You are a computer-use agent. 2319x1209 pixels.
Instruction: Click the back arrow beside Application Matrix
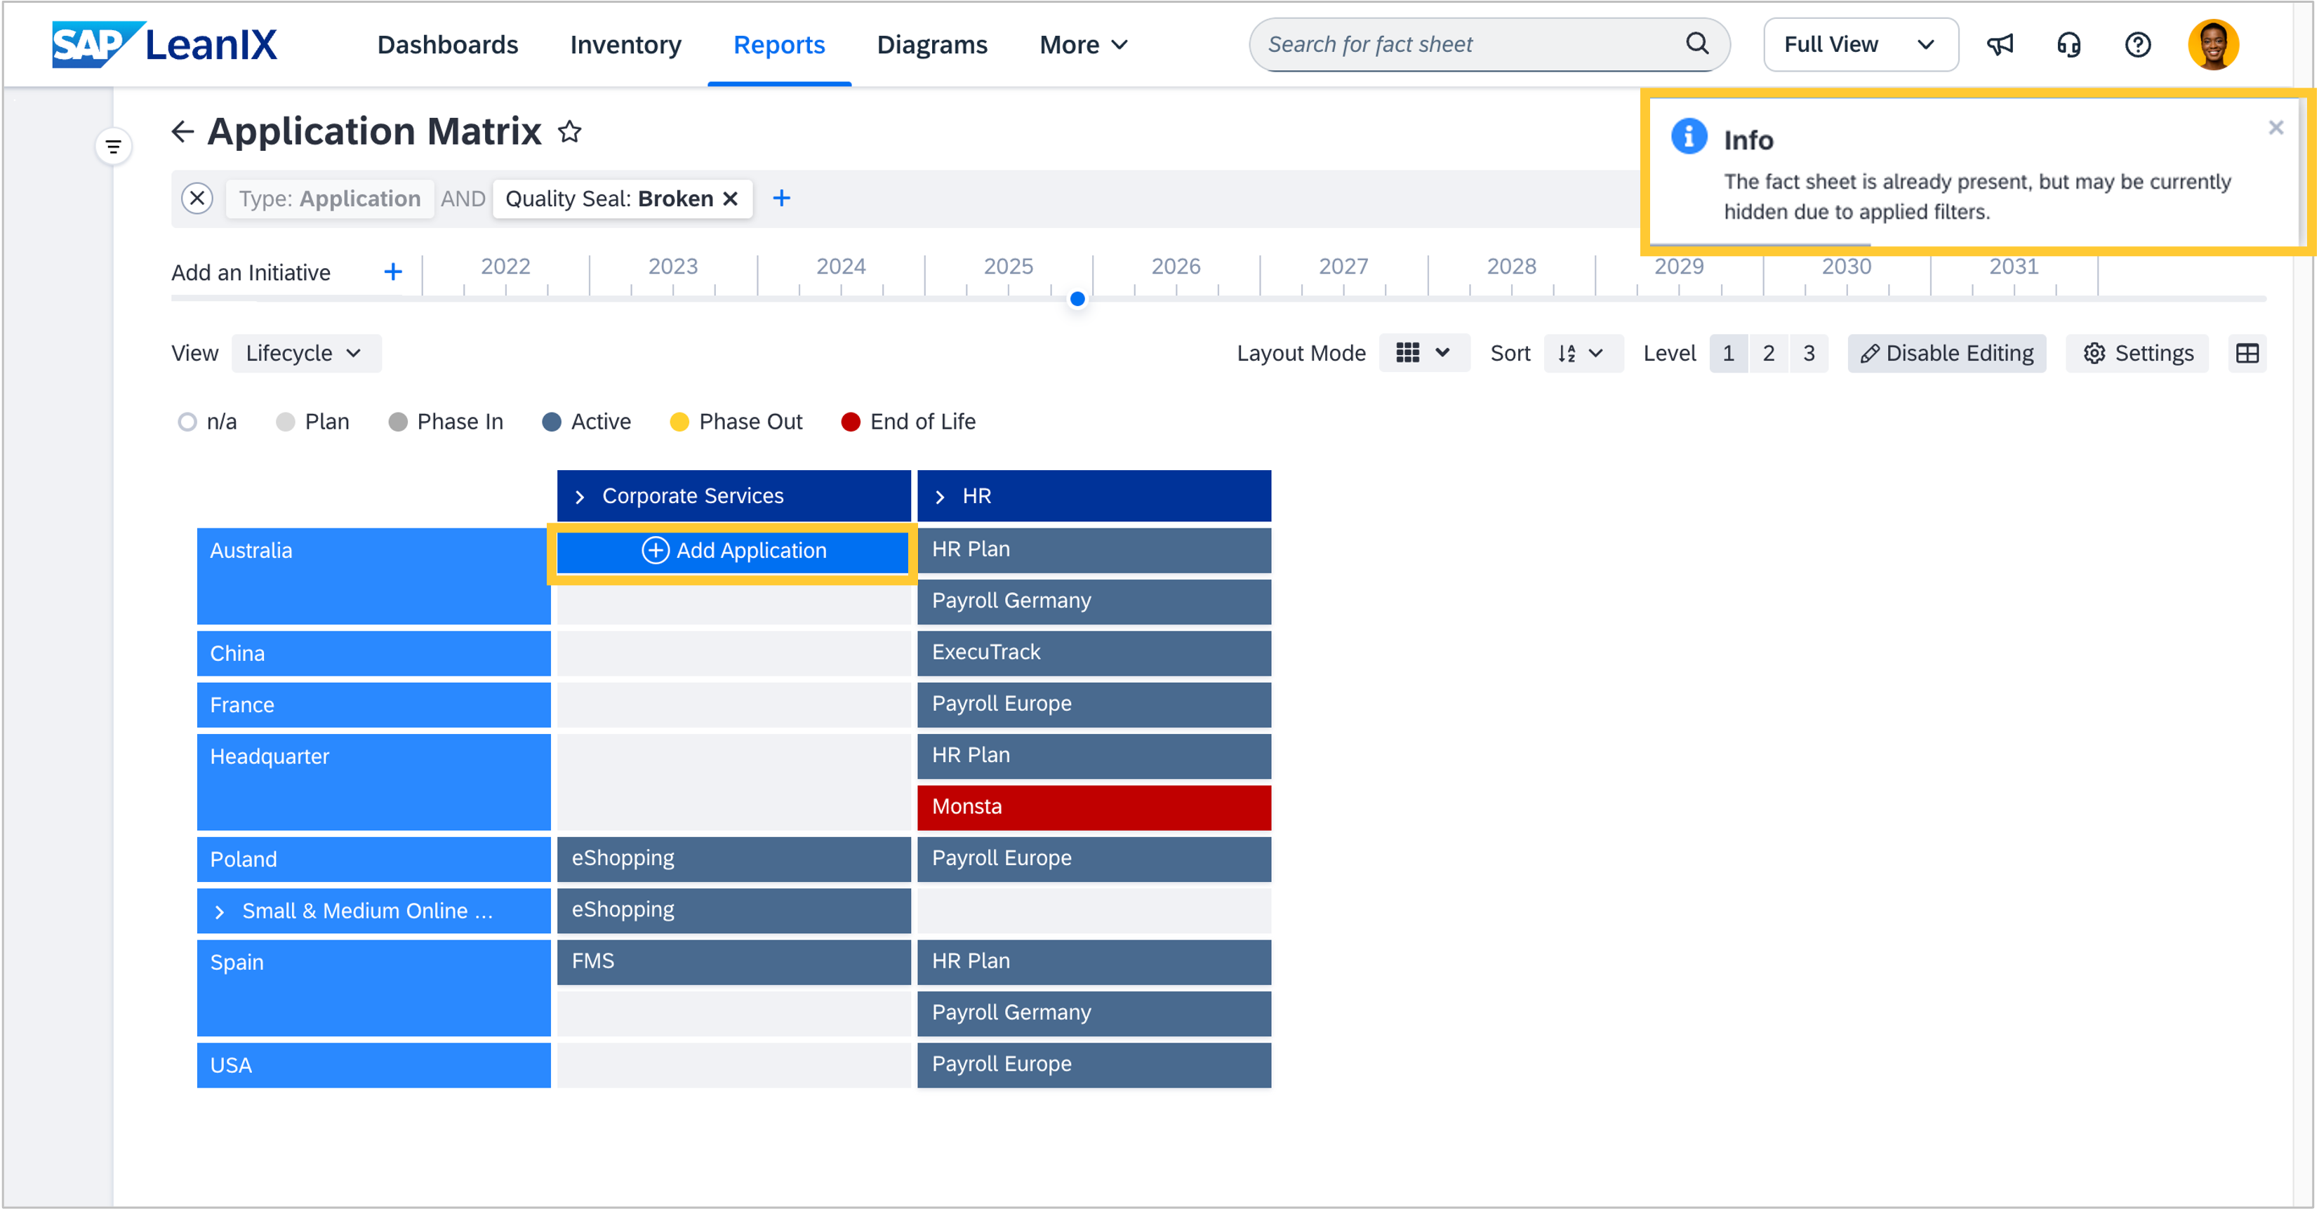click(182, 131)
